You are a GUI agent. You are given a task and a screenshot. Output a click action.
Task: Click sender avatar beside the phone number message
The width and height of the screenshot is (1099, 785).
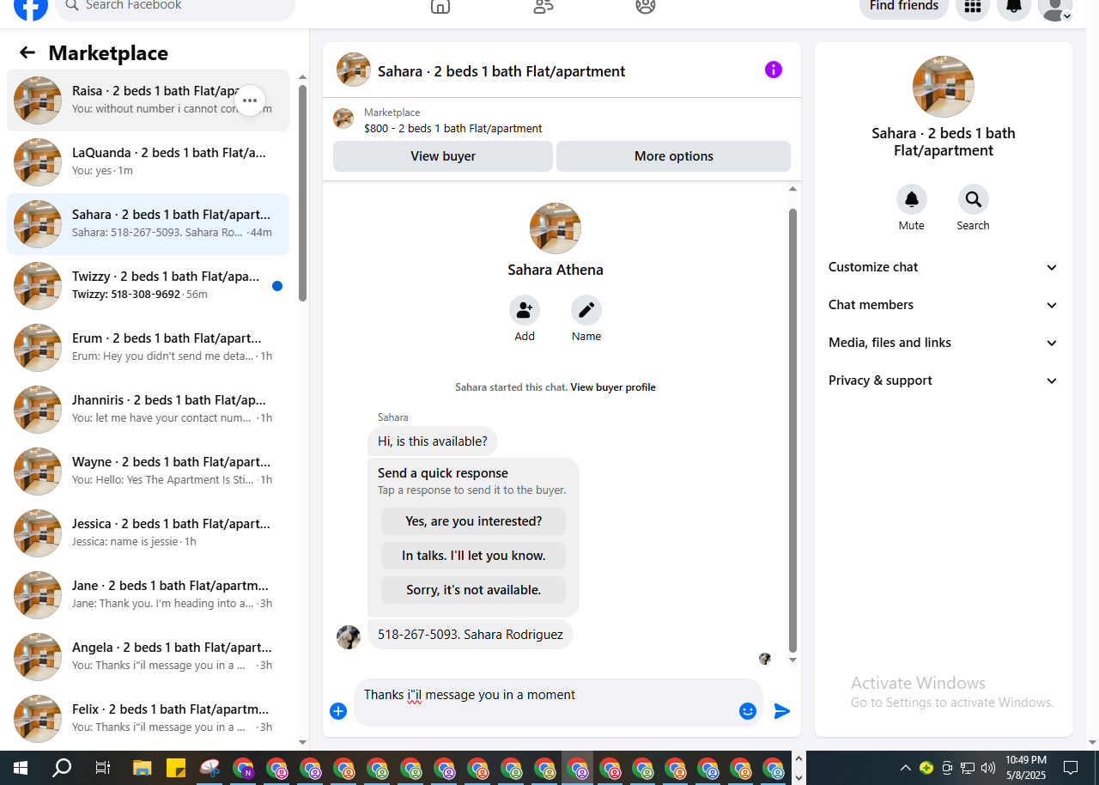point(349,637)
